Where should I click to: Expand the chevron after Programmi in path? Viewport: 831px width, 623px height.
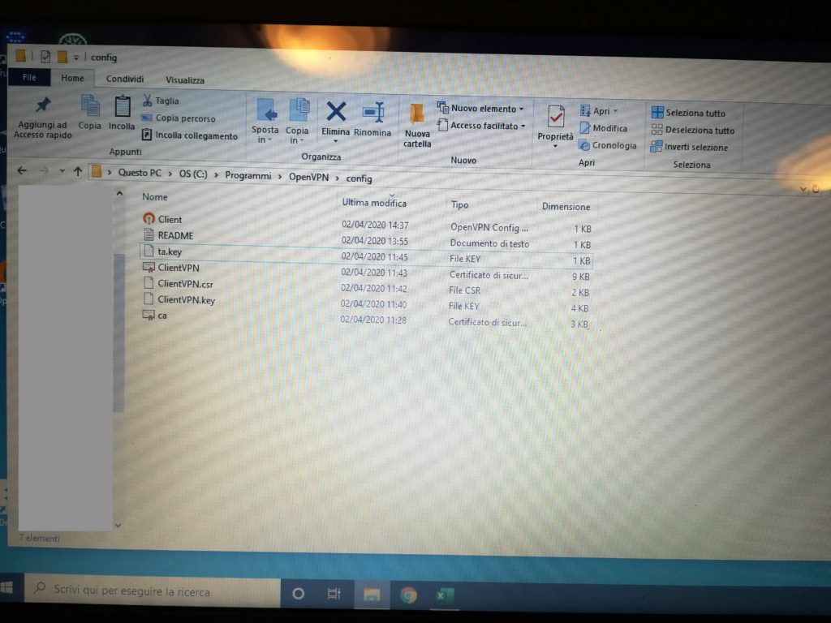[280, 176]
